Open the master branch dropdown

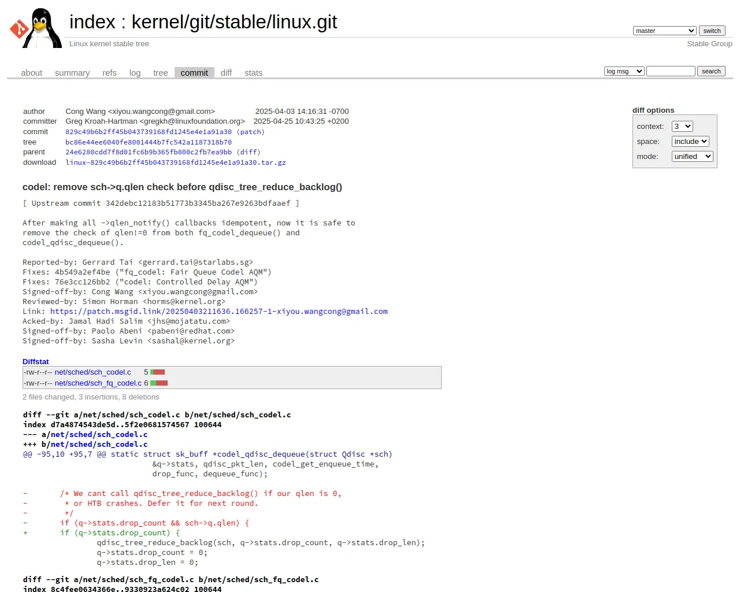click(664, 31)
